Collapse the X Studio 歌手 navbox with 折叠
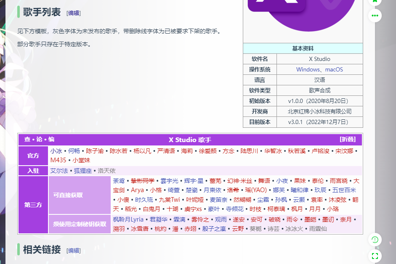This screenshot has width=396, height=264. (x=348, y=139)
